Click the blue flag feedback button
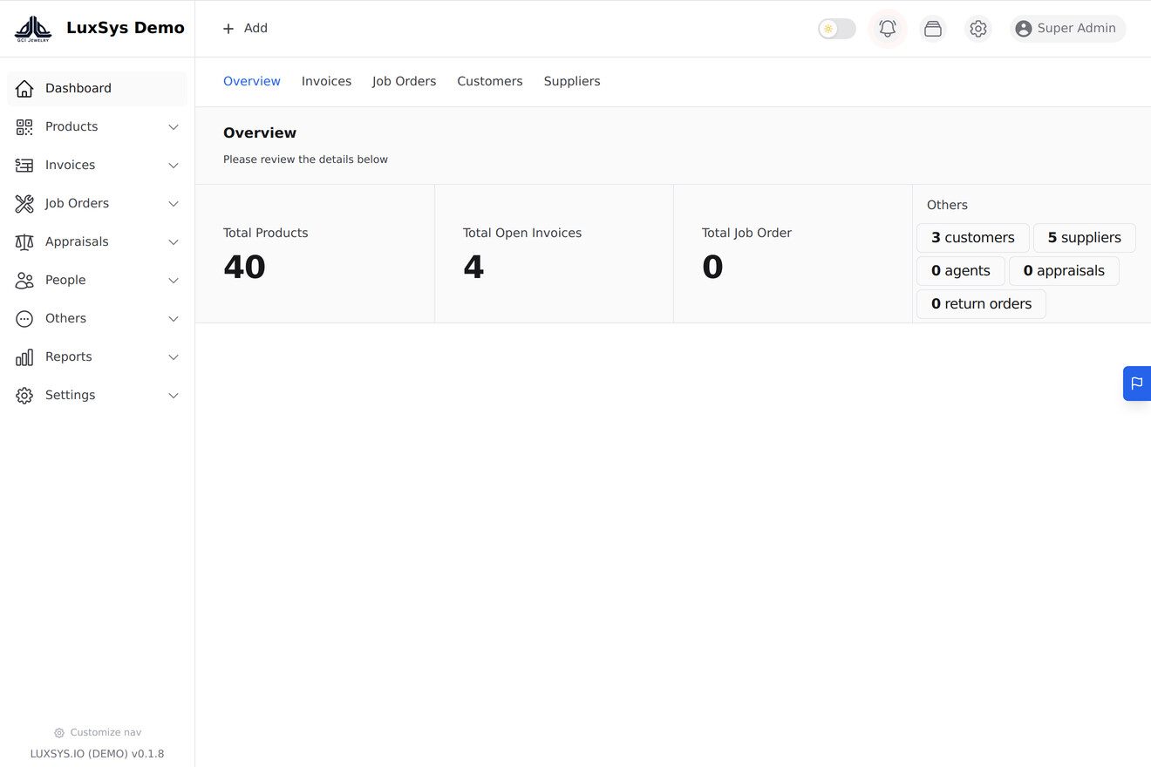Viewport: 1151px width, 767px height. 1137,383
